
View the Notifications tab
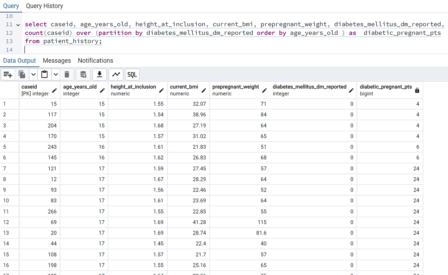pos(95,60)
